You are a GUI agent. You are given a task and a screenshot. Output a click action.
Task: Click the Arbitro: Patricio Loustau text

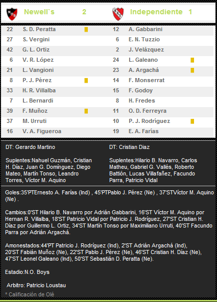36,285
